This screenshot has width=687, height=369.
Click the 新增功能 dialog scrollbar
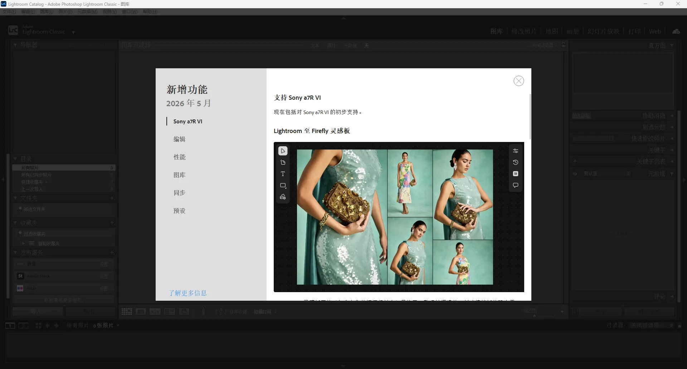(530, 117)
